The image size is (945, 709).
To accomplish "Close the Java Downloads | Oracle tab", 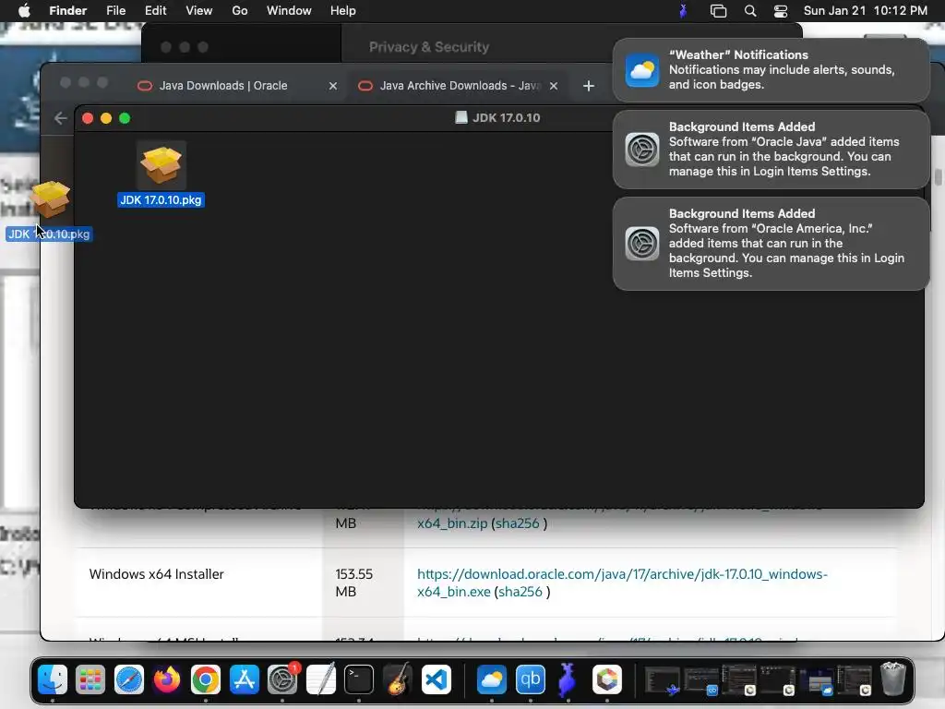I will click(332, 86).
